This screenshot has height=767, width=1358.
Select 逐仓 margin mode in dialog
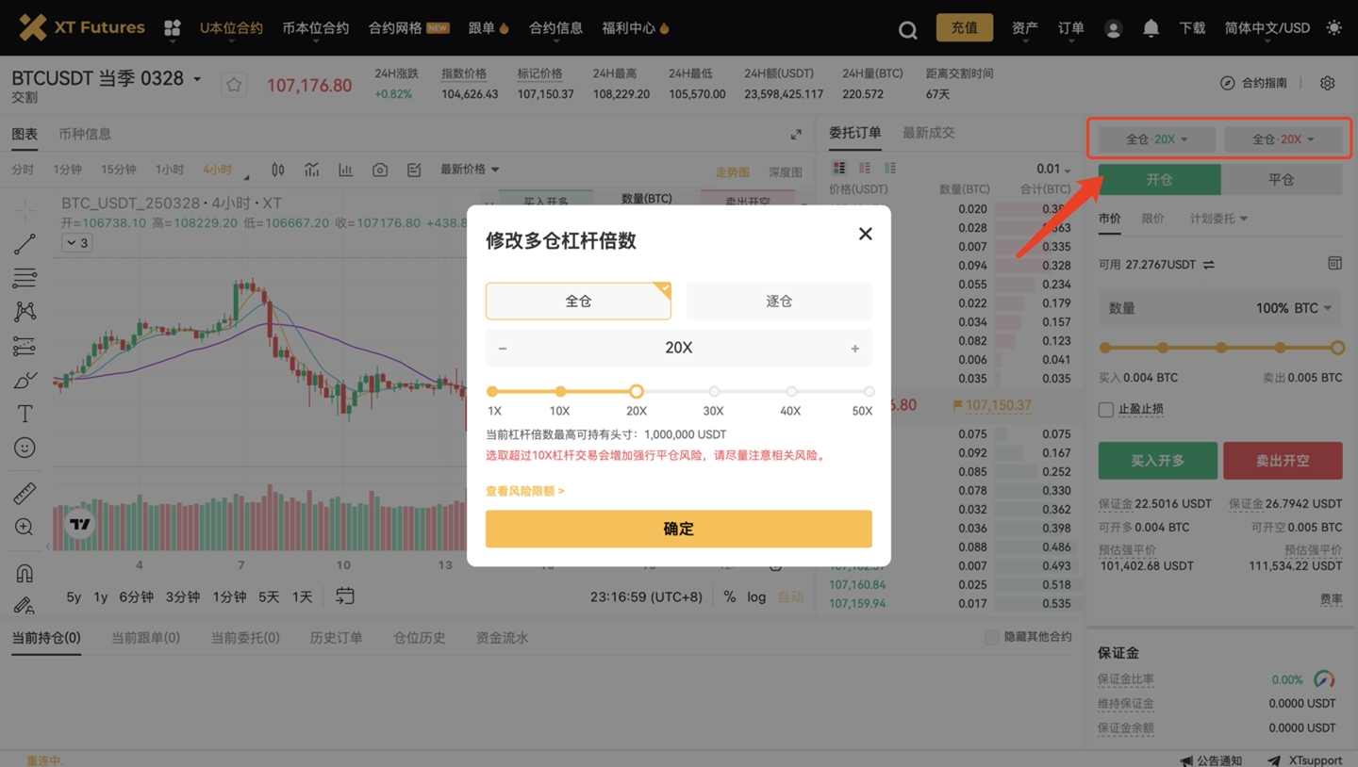click(x=778, y=302)
